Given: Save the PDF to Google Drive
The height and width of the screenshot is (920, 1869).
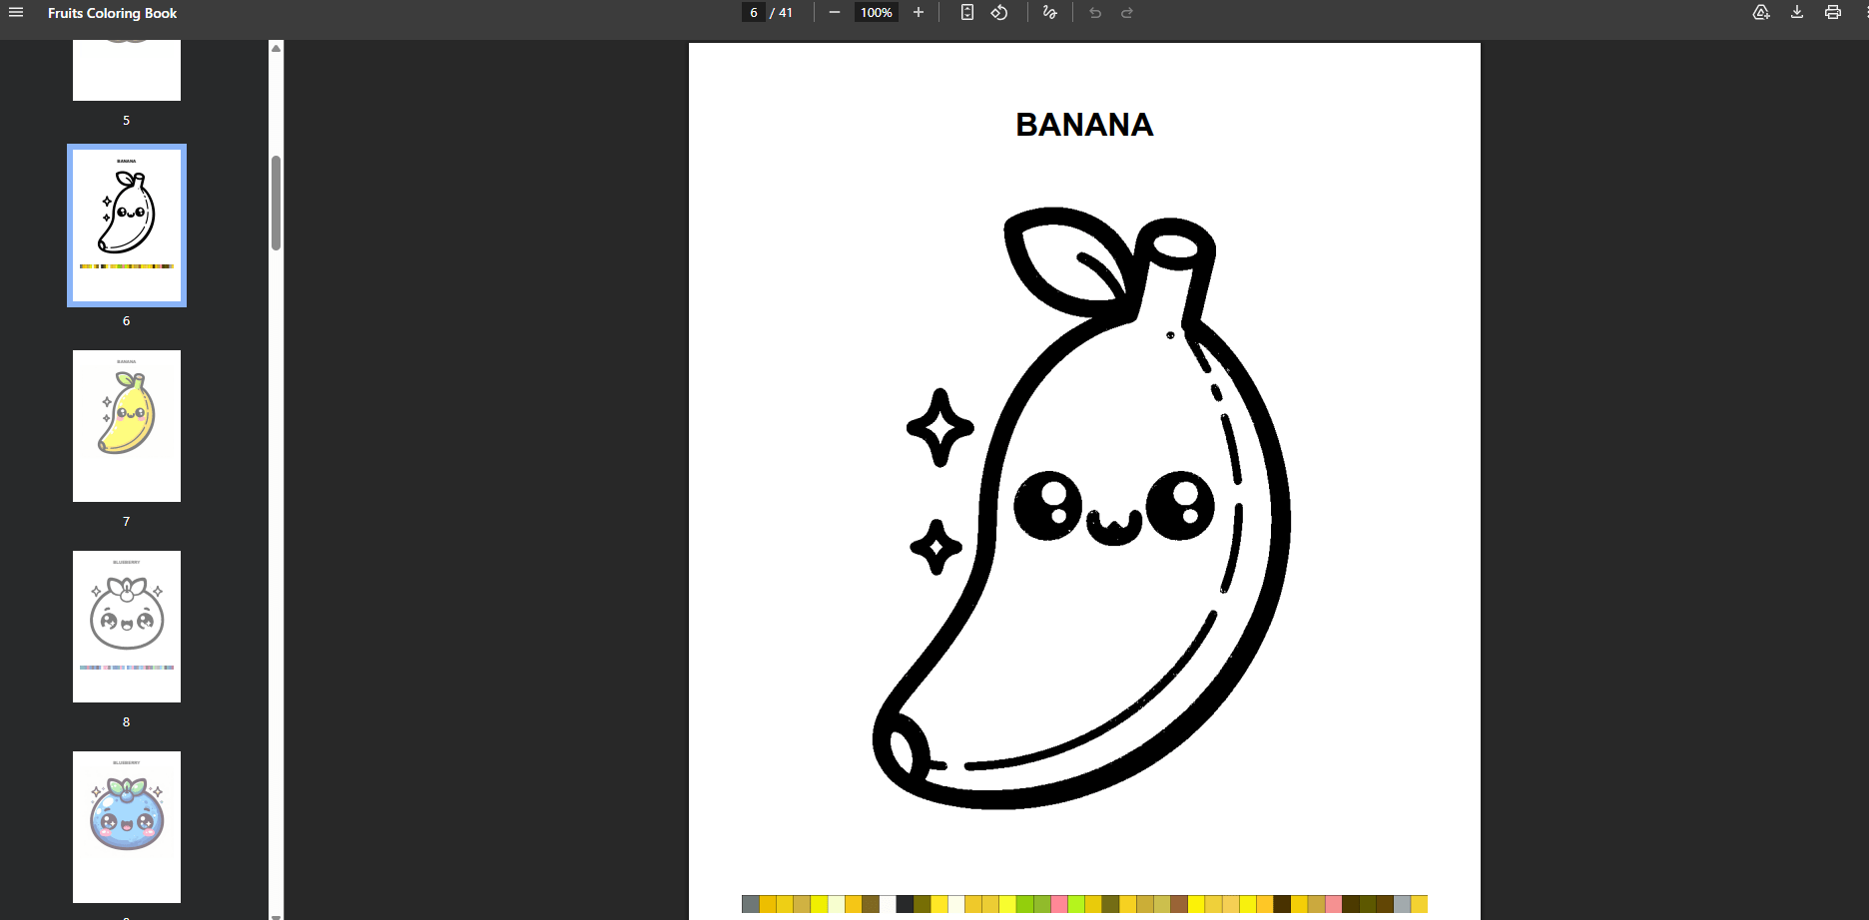Looking at the screenshot, I should click(1761, 13).
